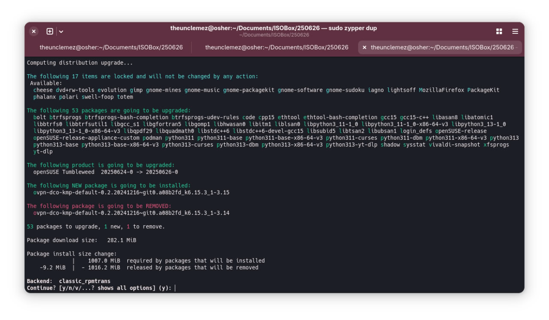Open a new terminal tab
Screen dimensions: 549x320
[50, 31]
